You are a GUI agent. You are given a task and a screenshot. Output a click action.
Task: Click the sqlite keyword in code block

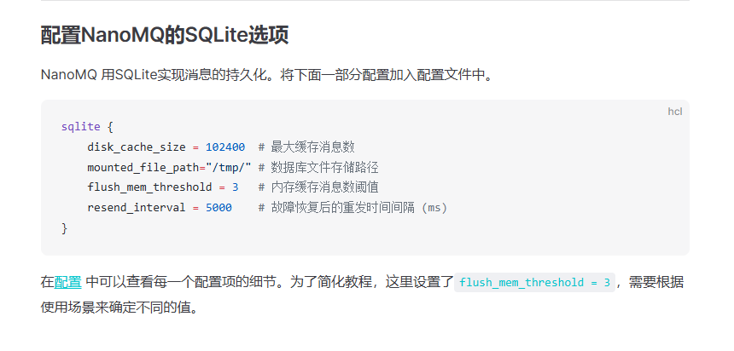pos(80,127)
